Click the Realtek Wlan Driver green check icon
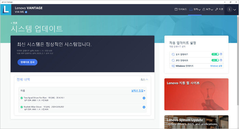Image resolution: width=239 pixels, height=129 pixels. click(22, 107)
